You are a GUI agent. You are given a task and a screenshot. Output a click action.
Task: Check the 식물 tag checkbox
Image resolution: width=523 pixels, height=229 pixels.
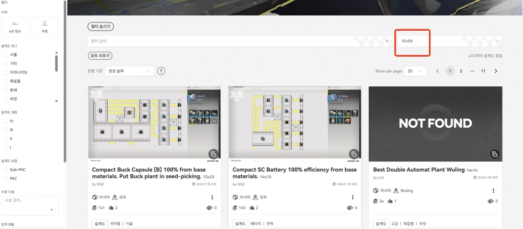tap(6, 54)
